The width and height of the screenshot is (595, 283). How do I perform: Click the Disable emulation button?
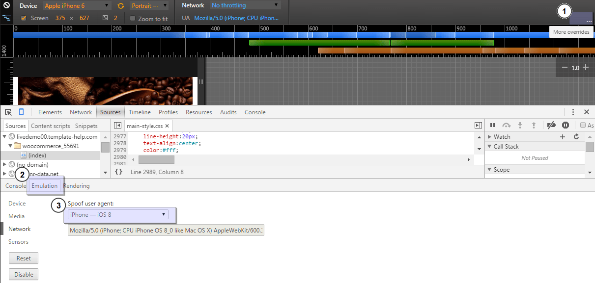24,275
